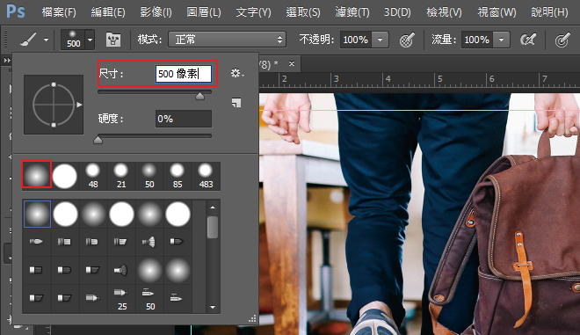Image resolution: width=580 pixels, height=335 pixels.
Task: Click the 硬度 hardness slider handle
Action: pyautogui.click(x=98, y=140)
